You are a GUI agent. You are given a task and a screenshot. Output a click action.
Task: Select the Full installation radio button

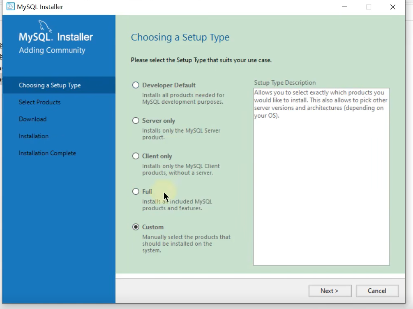click(x=136, y=191)
